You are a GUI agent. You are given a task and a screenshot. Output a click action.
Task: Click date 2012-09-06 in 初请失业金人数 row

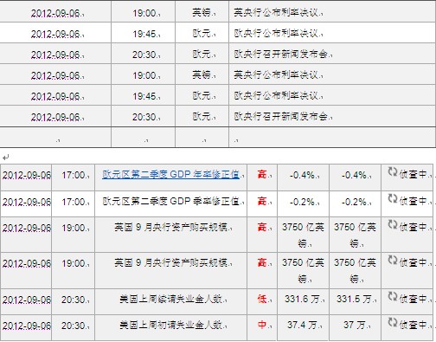coord(27,326)
